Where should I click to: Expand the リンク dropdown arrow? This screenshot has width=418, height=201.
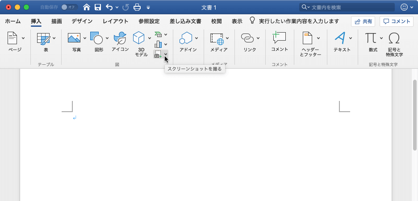258,38
